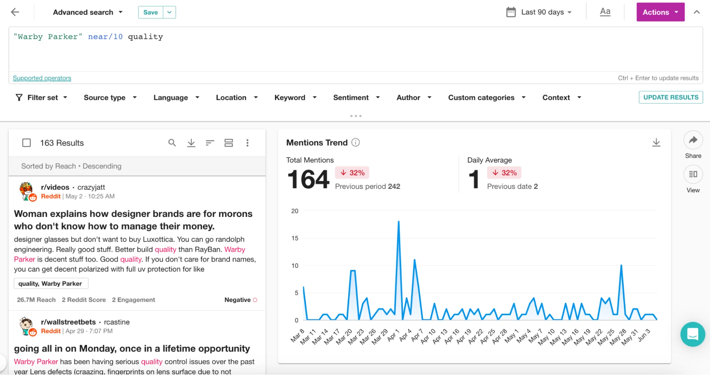710x375 pixels.
Task: Click into the search query field
Action: (356, 49)
